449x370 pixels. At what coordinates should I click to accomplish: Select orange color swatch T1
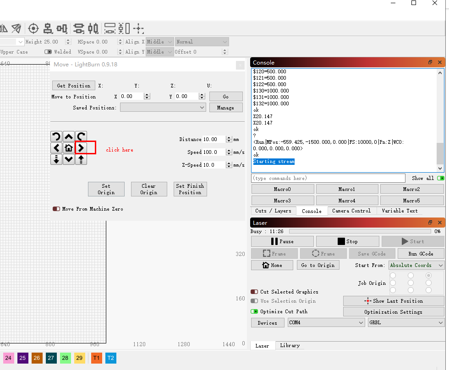pyautogui.click(x=96, y=358)
